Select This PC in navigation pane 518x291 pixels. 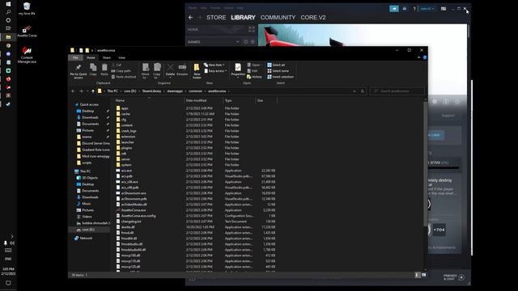85,171
